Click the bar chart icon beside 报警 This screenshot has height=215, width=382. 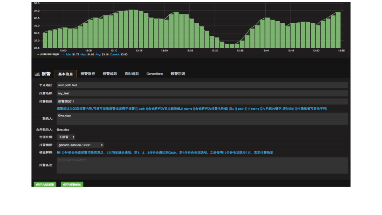tap(37, 74)
